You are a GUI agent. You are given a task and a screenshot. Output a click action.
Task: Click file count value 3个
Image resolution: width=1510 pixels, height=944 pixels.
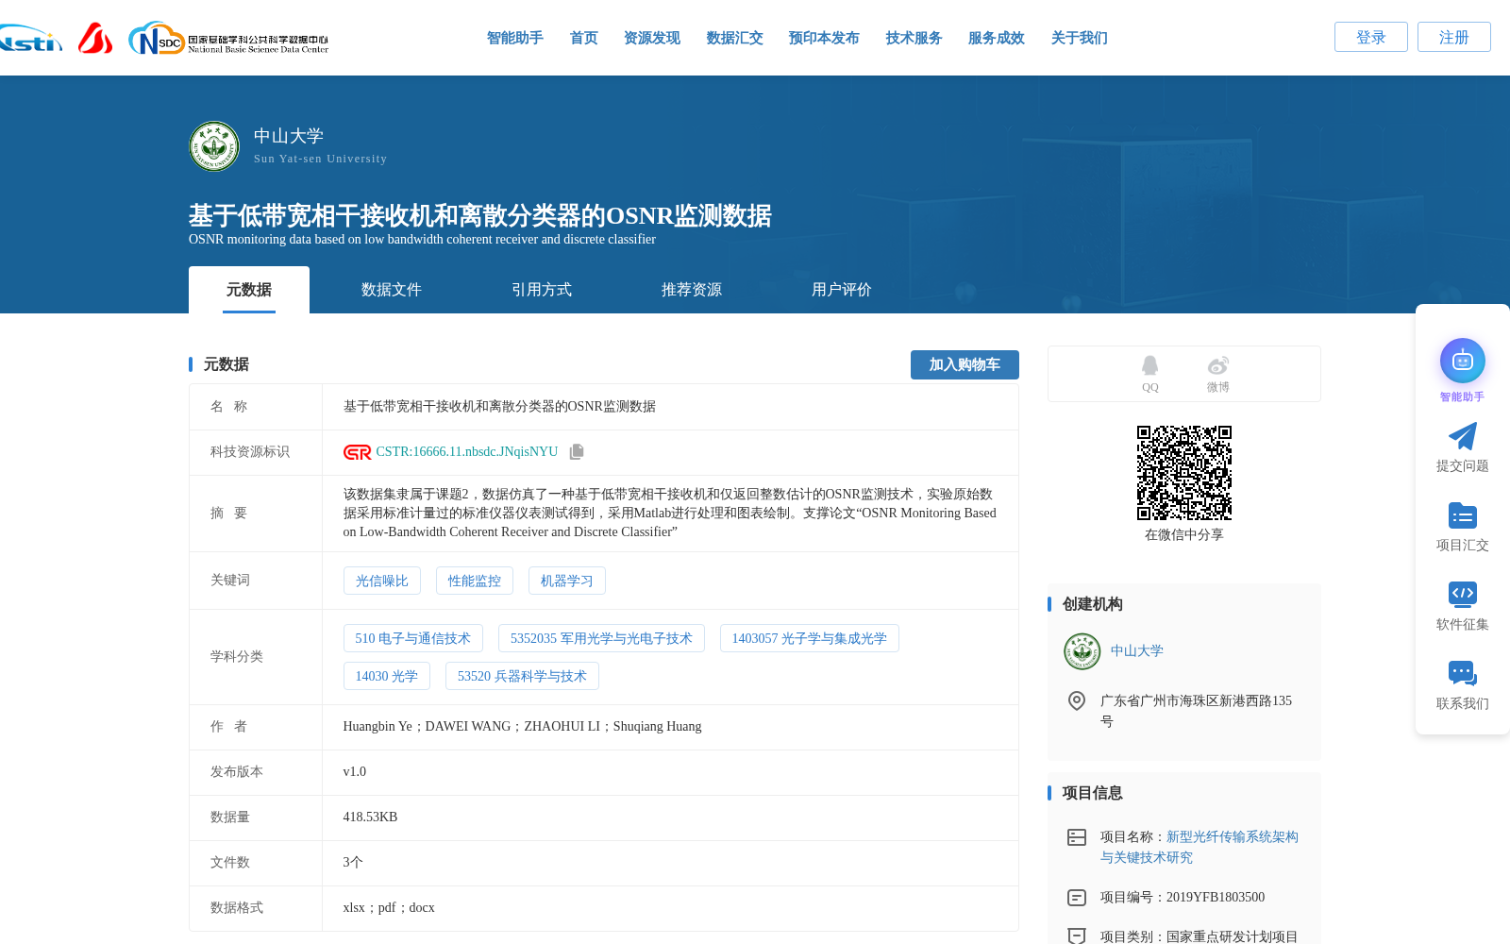tap(353, 863)
